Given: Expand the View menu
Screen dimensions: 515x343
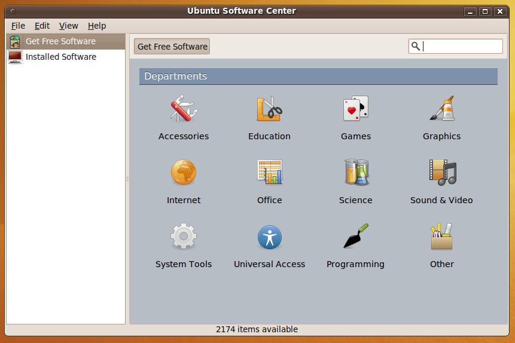Looking at the screenshot, I should [x=68, y=26].
